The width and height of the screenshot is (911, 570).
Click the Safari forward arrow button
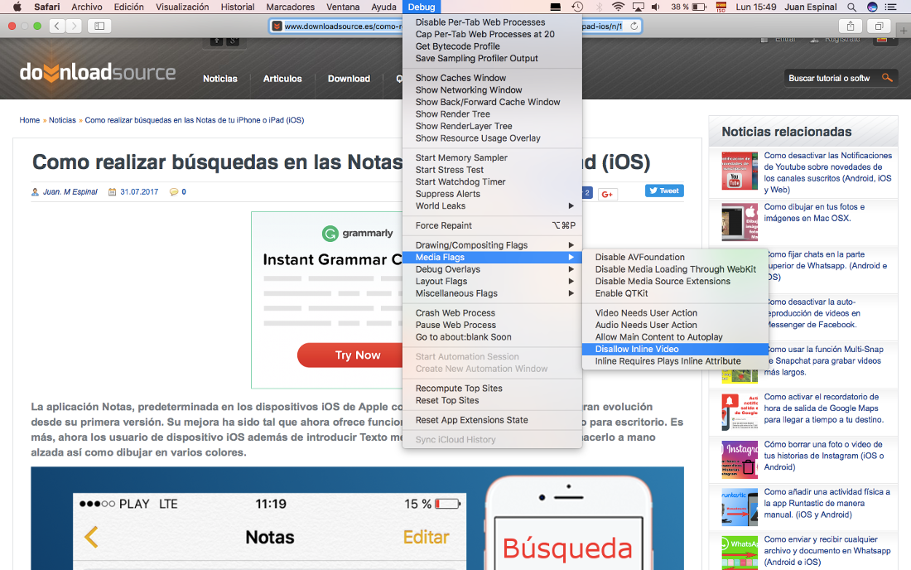(74, 26)
